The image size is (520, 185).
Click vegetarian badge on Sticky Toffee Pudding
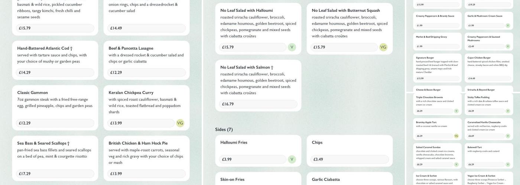508,111
